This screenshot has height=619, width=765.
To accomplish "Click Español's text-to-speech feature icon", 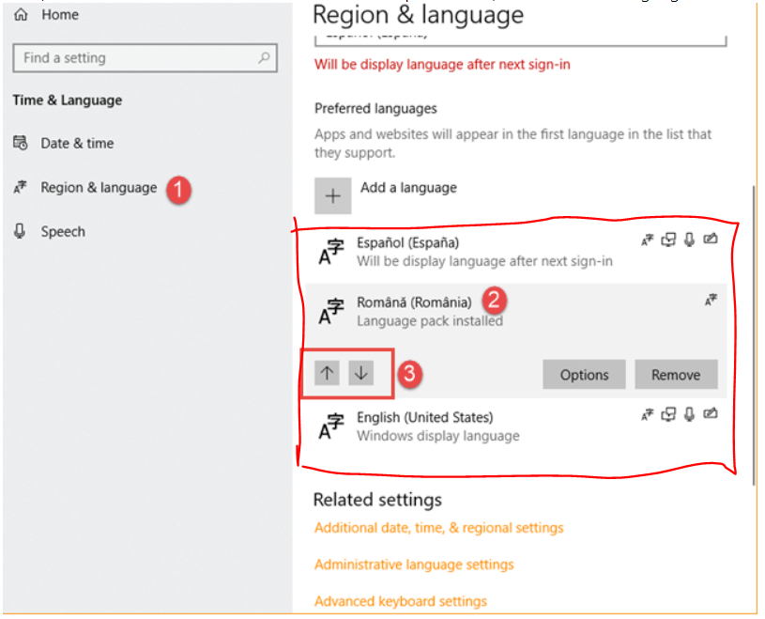I will (x=668, y=240).
